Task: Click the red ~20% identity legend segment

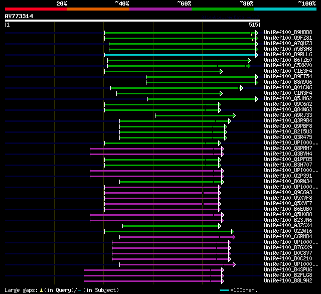Action: point(36,9)
